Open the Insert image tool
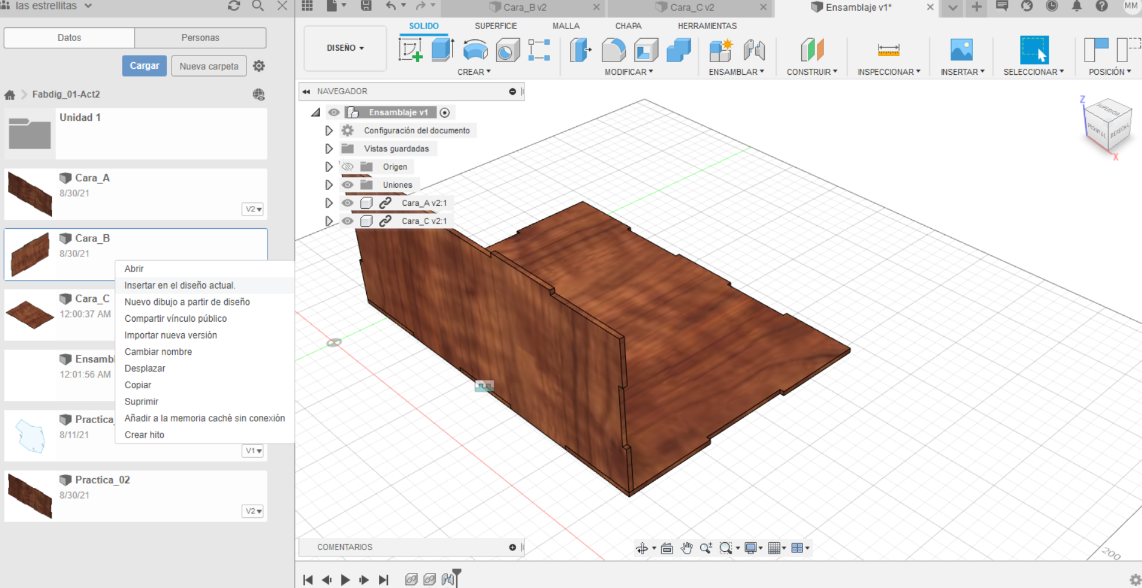 pos(961,50)
